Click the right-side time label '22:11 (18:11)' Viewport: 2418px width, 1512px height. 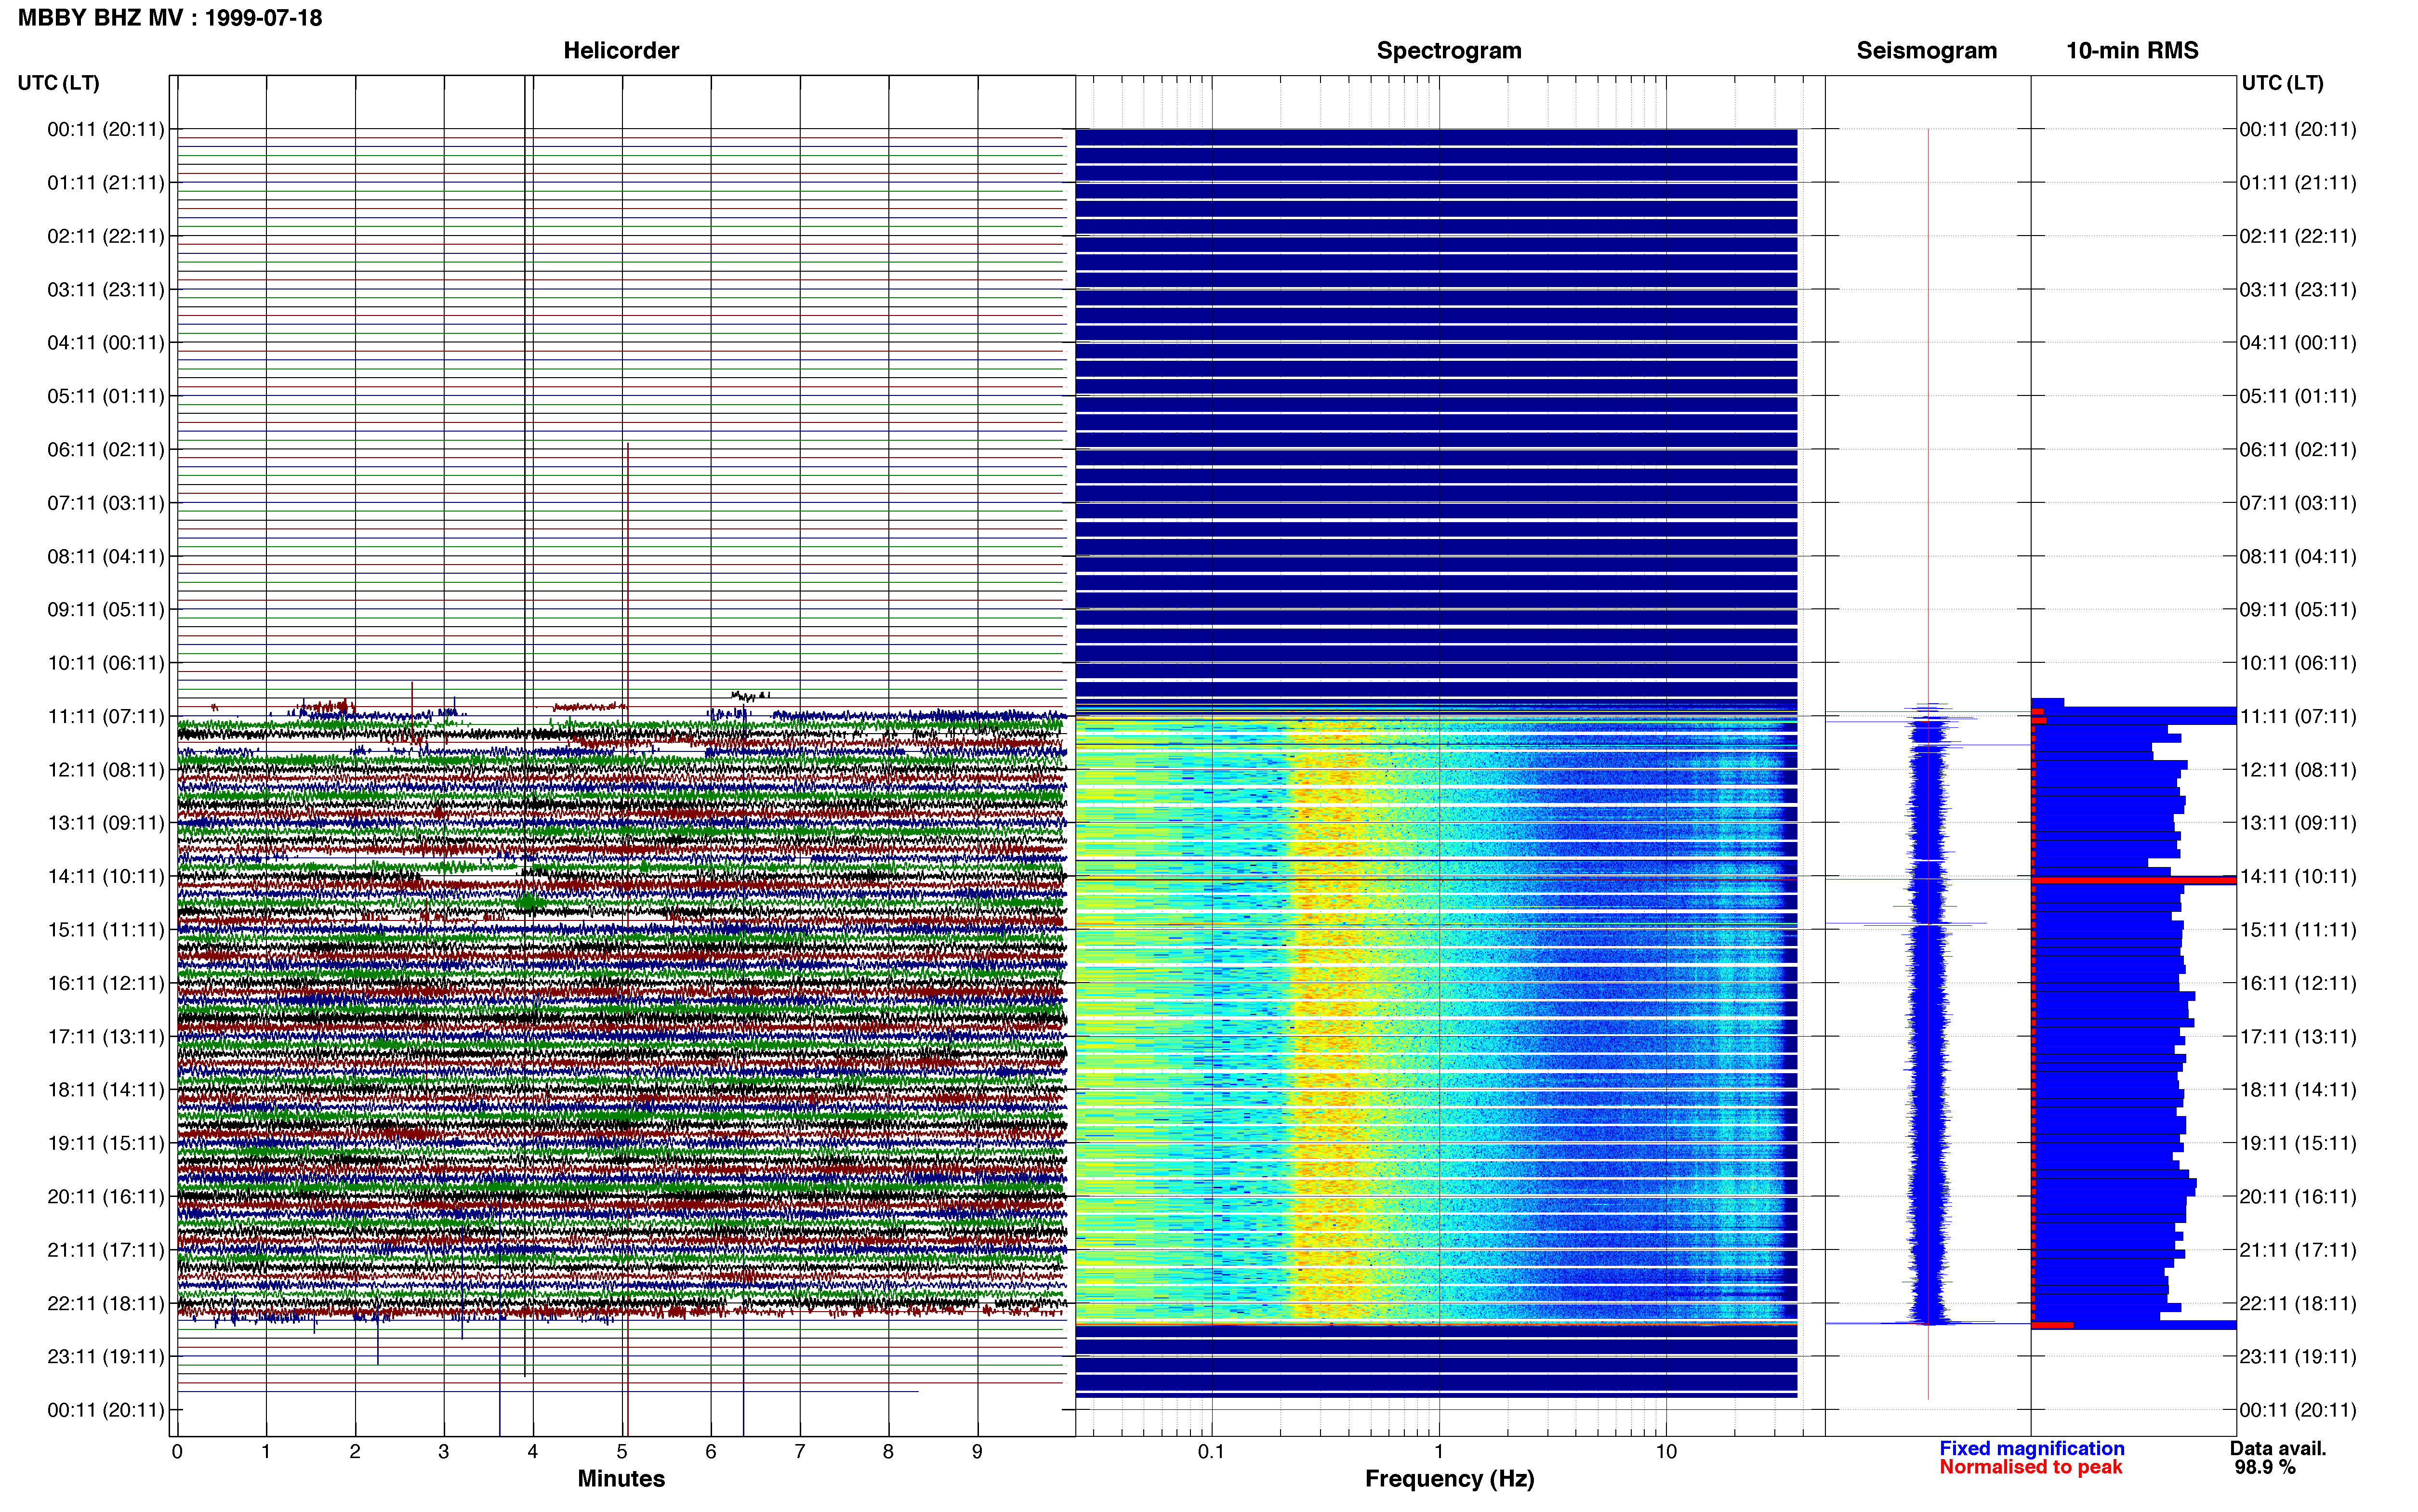tap(2298, 1304)
